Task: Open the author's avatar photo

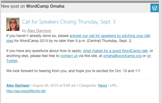Action: tap(13, 24)
